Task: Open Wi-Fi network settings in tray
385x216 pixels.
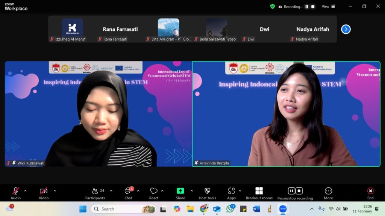Action: pyautogui.click(x=331, y=209)
